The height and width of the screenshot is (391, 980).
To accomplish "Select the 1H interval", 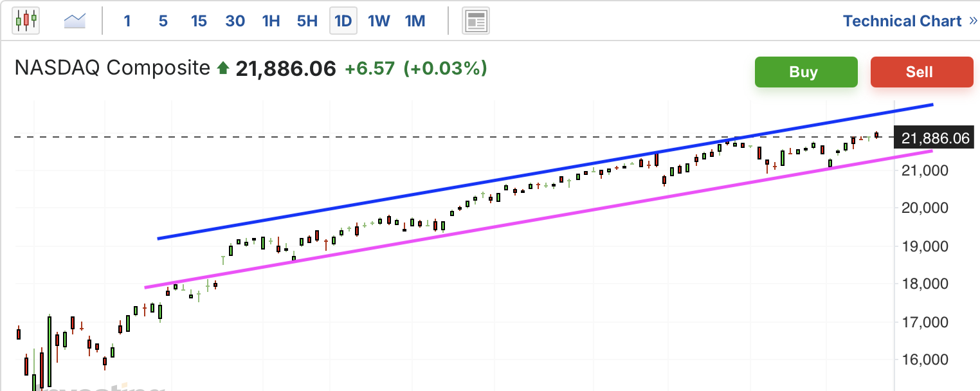I will (271, 21).
